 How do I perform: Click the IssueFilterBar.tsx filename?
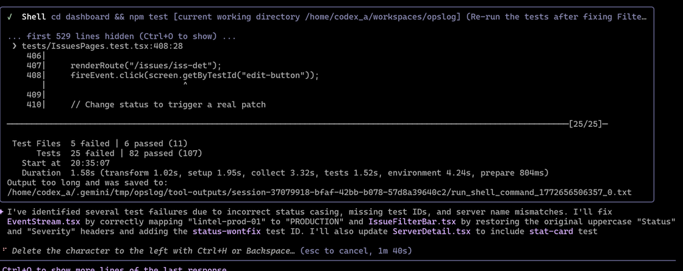[412, 222]
